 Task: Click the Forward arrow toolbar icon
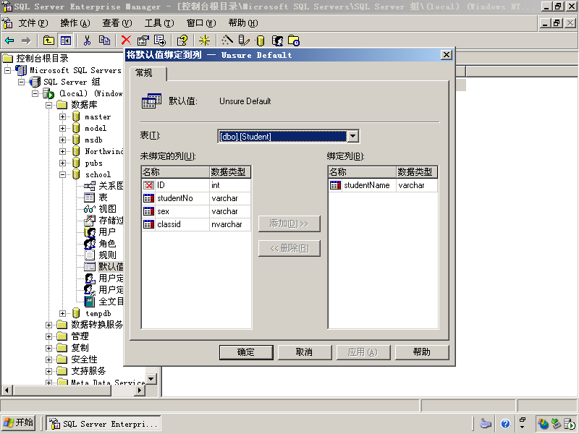tap(26, 41)
